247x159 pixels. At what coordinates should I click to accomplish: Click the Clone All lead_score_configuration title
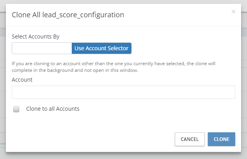click(68, 15)
